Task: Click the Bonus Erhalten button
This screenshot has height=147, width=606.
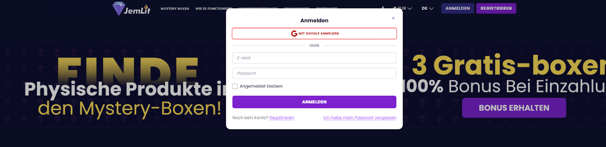Action: click(514, 108)
